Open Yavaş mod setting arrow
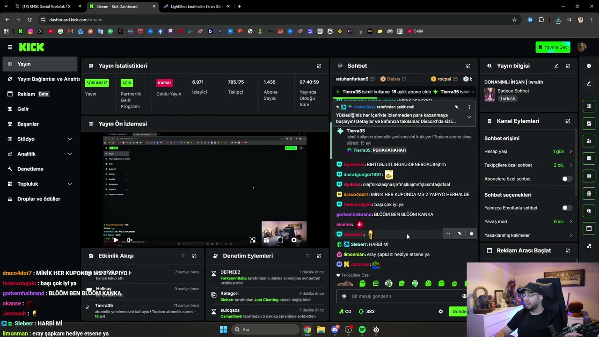Screen dimensions: 599x337 (571, 222)
